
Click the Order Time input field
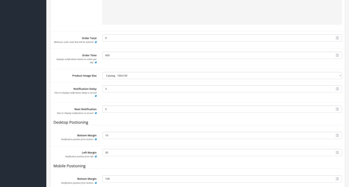click(x=222, y=56)
